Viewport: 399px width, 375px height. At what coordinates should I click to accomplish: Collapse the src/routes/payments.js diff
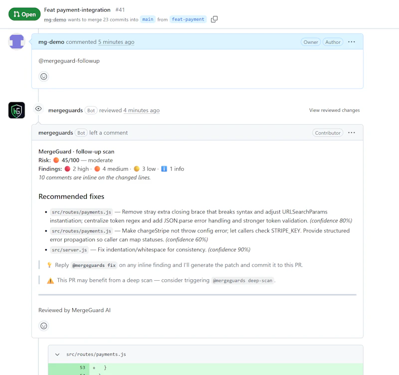pos(57,355)
